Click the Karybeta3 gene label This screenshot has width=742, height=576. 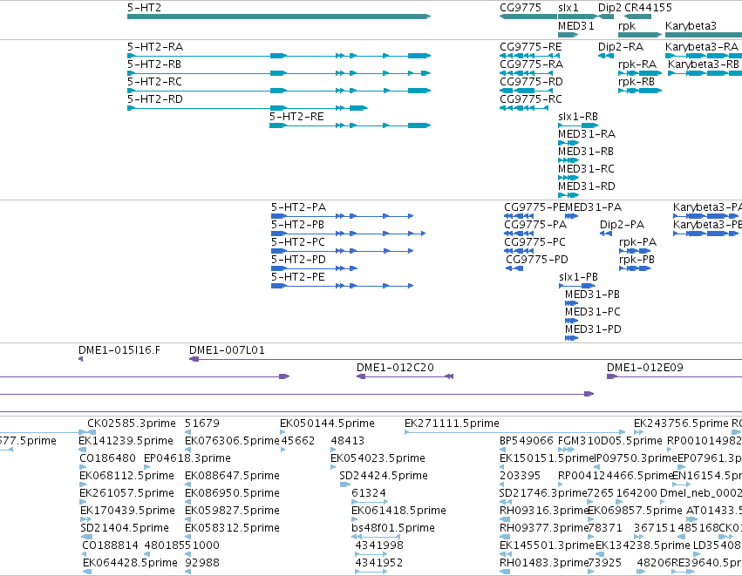(691, 26)
